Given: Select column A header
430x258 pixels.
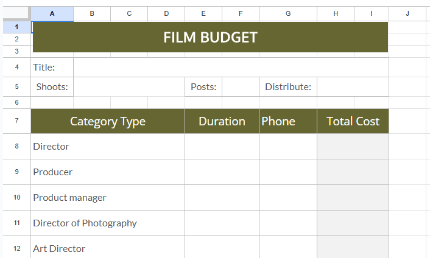Looking at the screenshot, I should tap(52, 13).
